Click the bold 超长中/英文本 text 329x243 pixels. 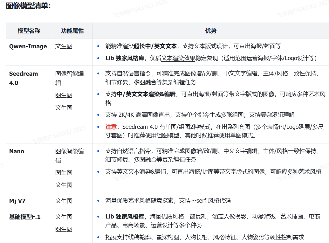155,46
